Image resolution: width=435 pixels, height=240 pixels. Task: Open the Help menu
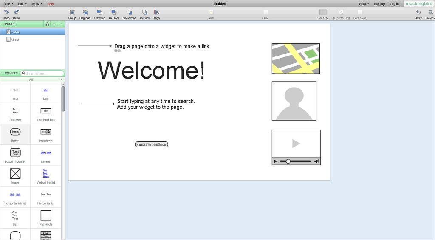(364, 3)
